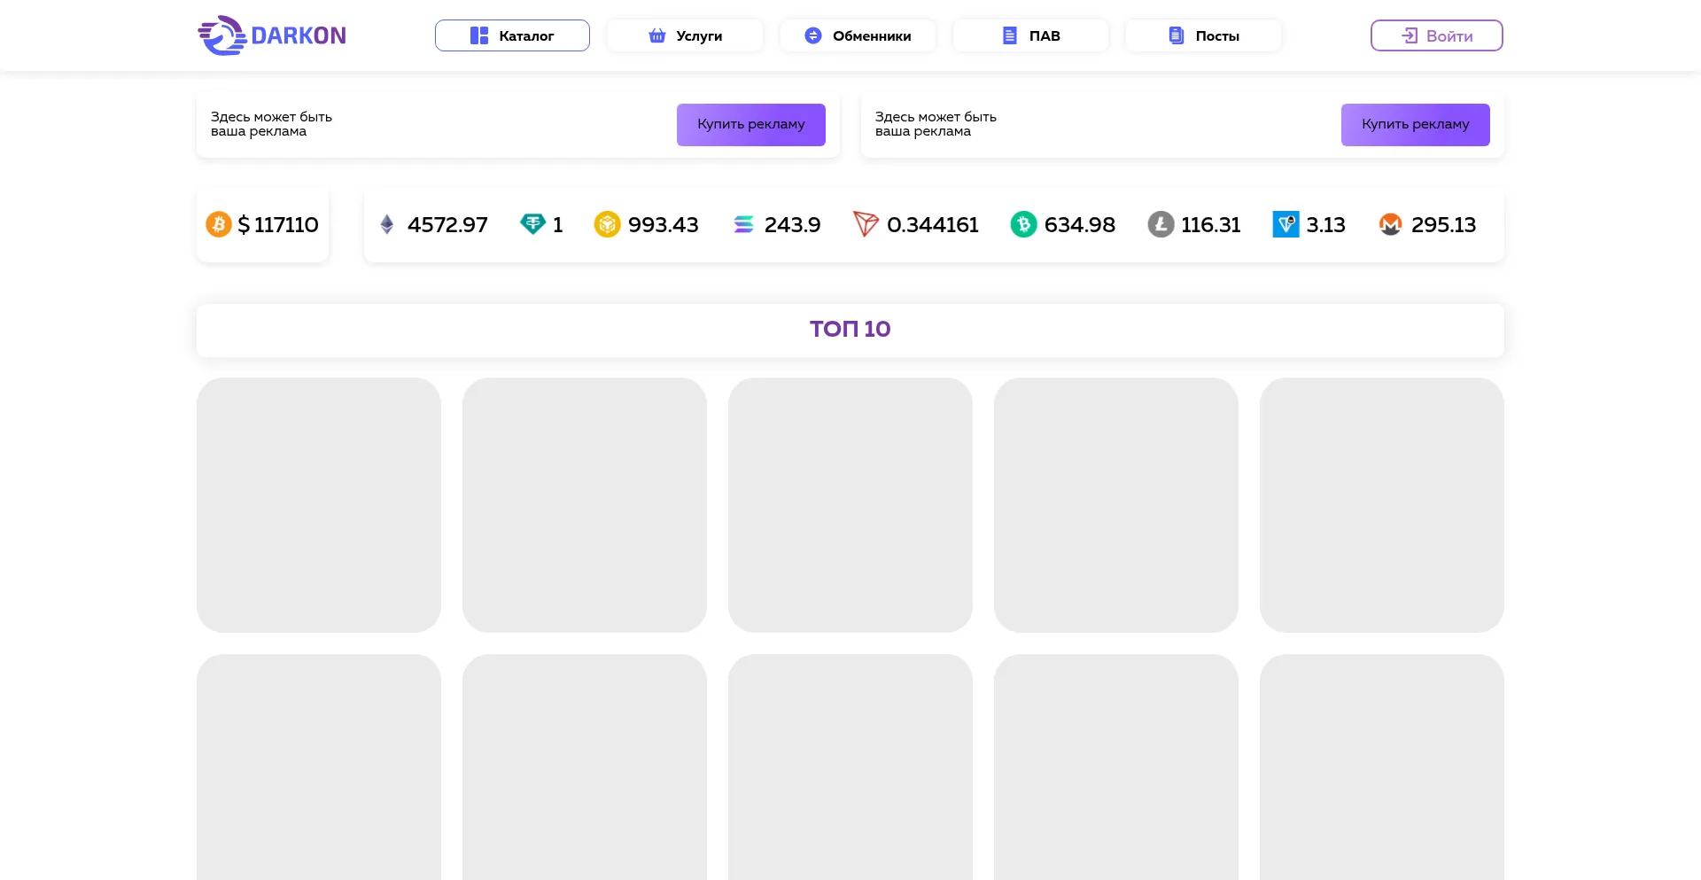1701x880 pixels.
Task: Click the yellow BNB coin icon
Action: [607, 224]
